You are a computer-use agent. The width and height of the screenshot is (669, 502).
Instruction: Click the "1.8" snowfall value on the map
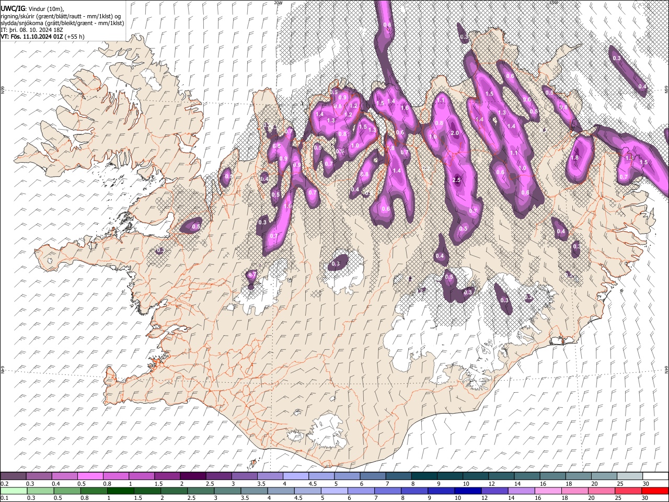(x=575, y=158)
